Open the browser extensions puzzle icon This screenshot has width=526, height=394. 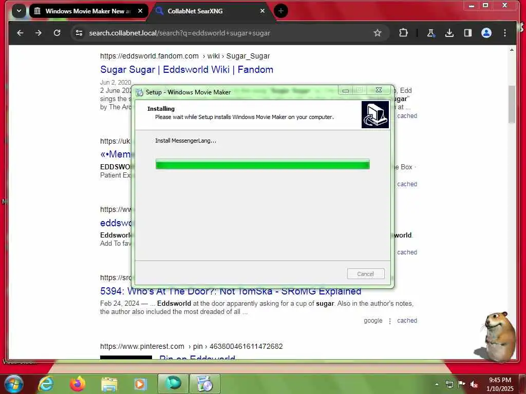(x=403, y=33)
